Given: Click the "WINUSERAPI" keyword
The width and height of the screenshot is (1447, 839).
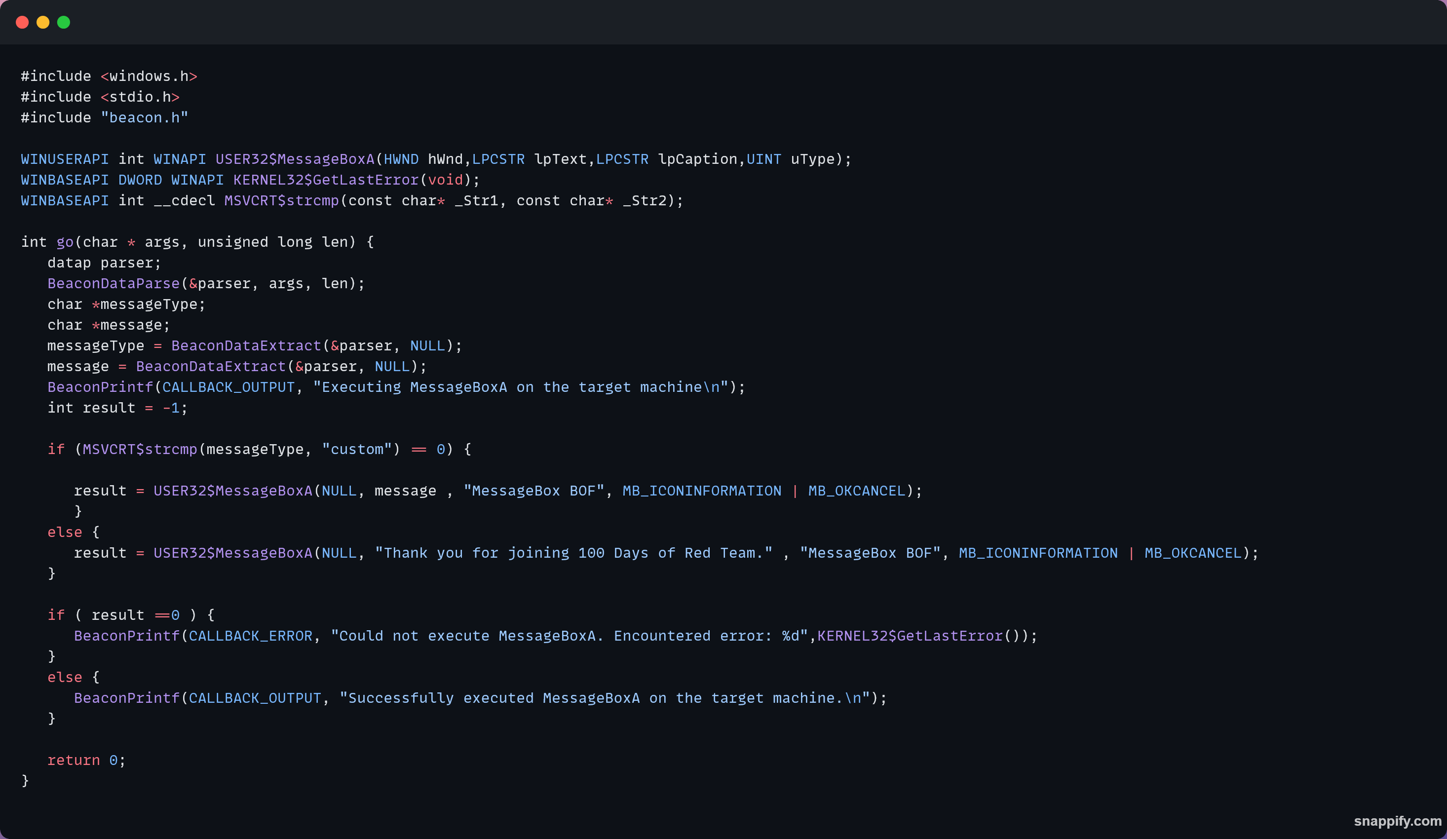Looking at the screenshot, I should pos(65,159).
